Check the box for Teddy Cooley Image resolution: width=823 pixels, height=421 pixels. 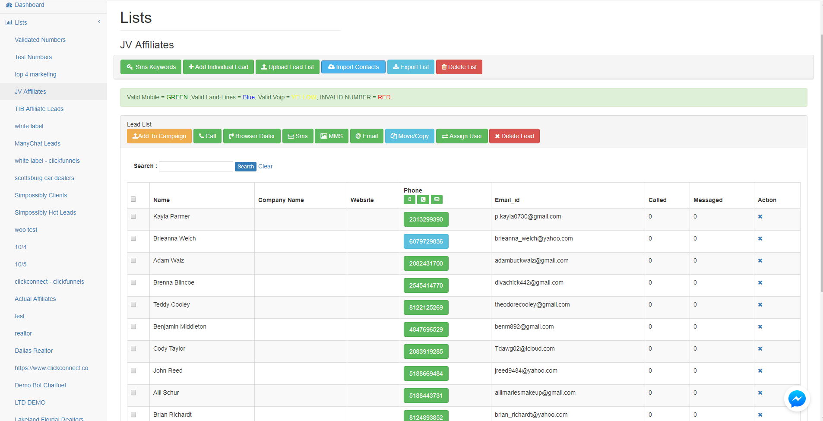coord(133,304)
